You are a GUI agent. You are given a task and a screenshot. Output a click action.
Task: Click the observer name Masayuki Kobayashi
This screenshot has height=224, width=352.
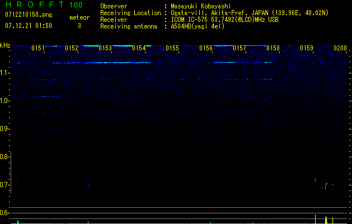(x=201, y=6)
